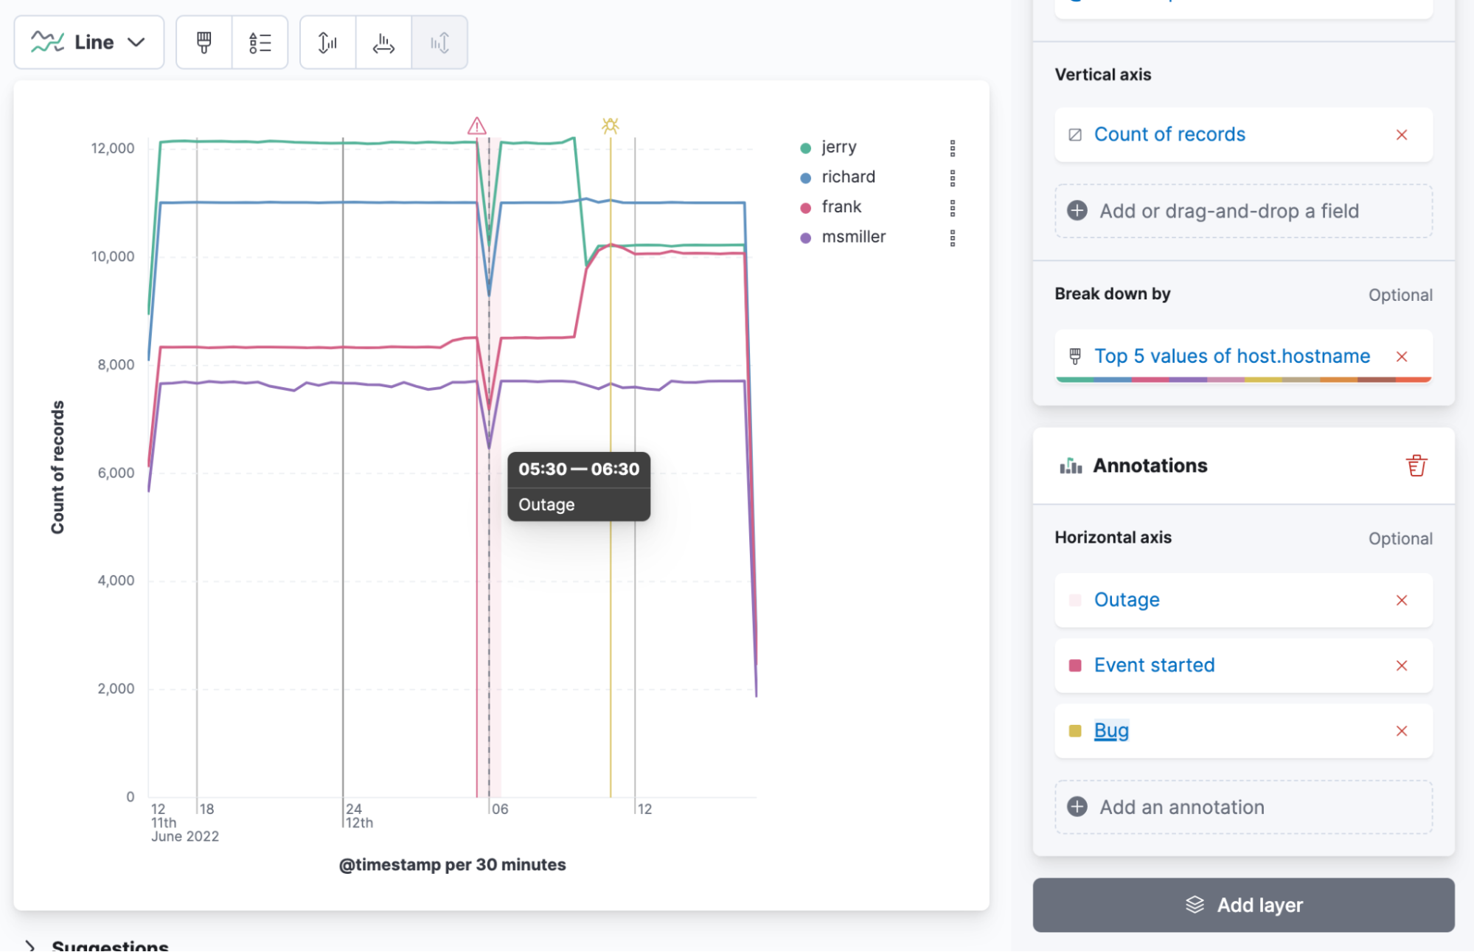This screenshot has width=1474, height=952.
Task: Open the bottom axis settings icon
Action: point(383,42)
